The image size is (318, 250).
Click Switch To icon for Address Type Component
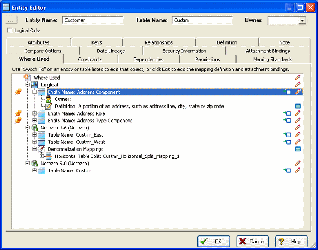287,121
